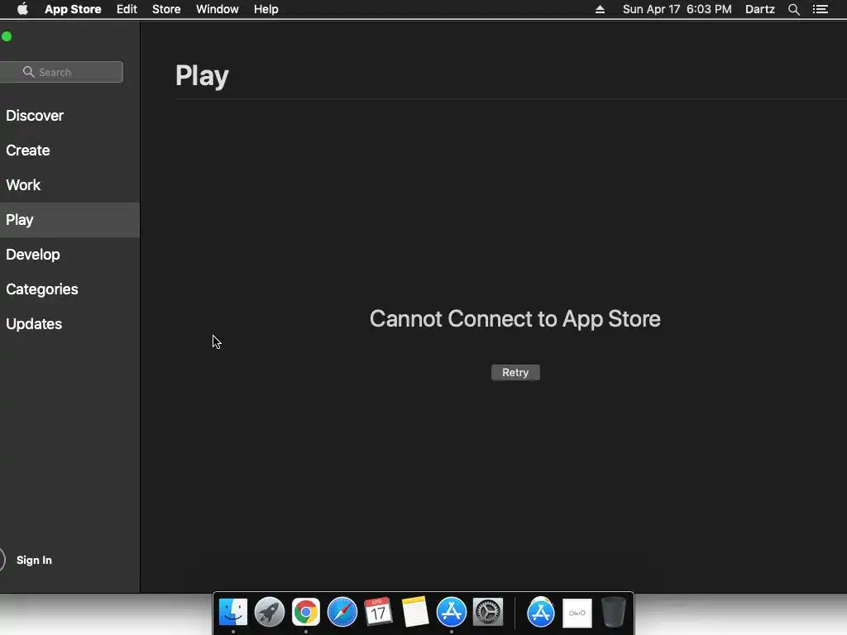Open Spotlight search in menu bar
The image size is (847, 635).
(793, 9)
